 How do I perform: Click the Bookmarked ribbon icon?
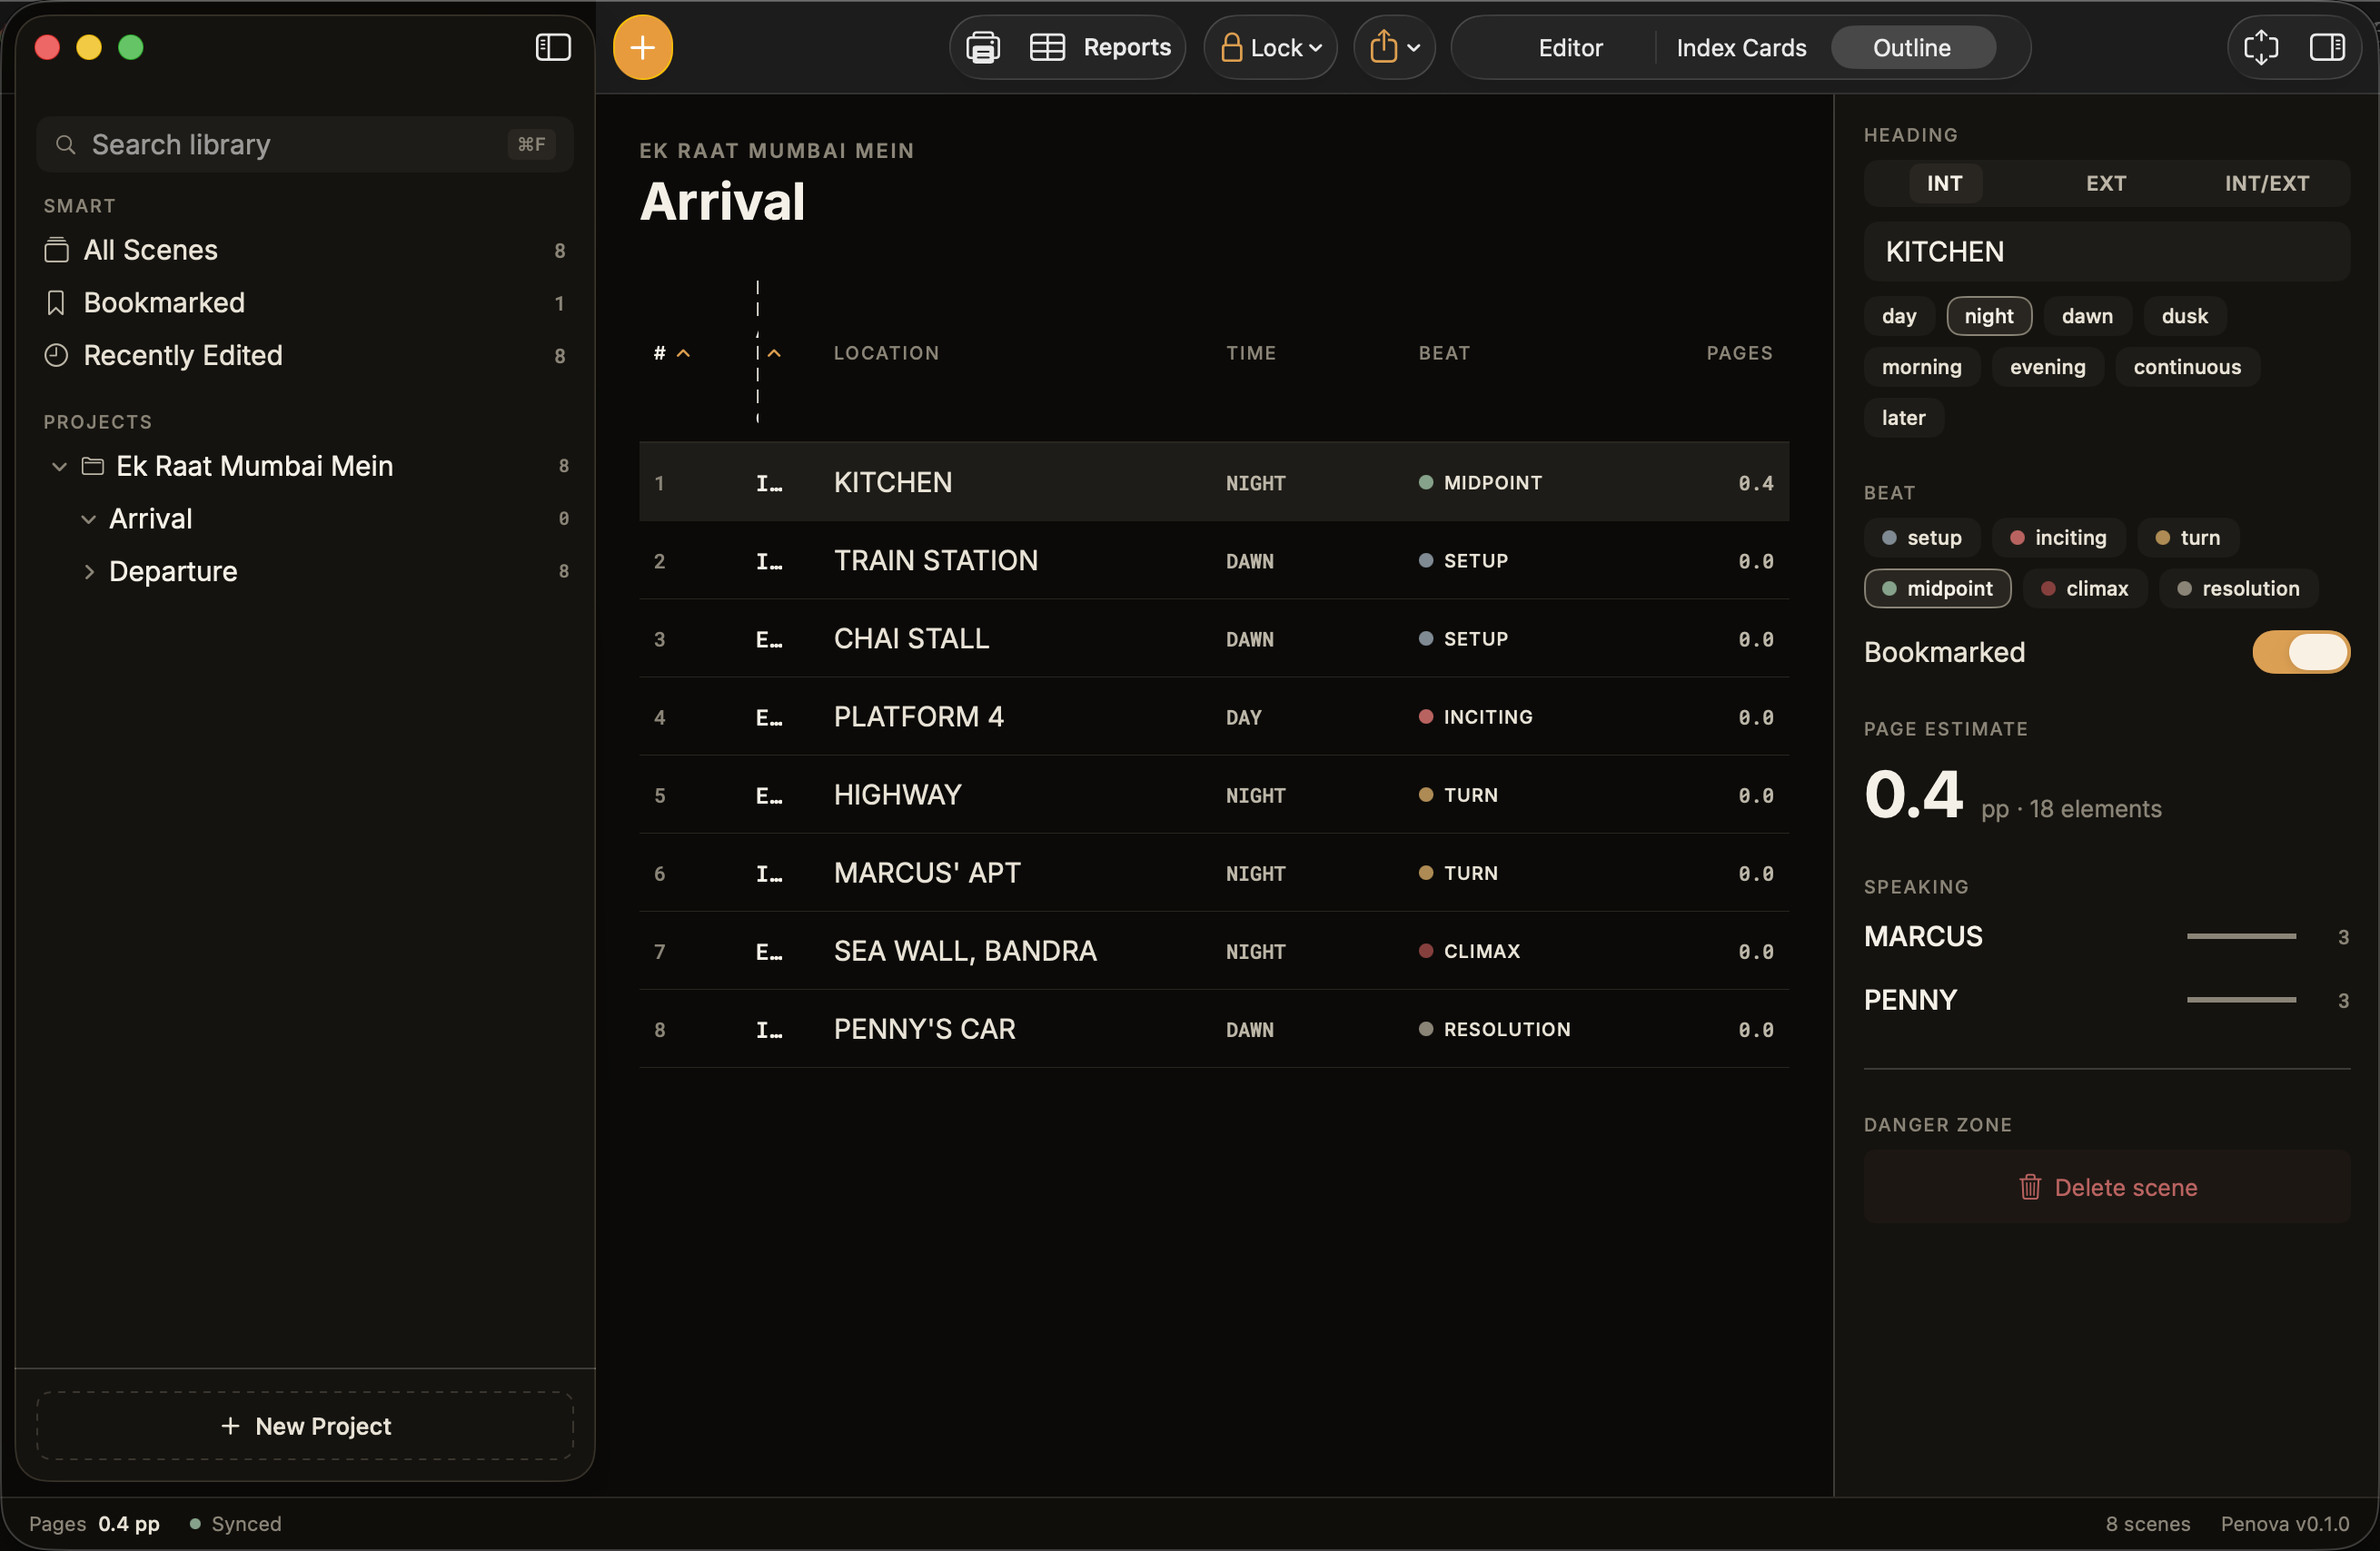pos(56,302)
